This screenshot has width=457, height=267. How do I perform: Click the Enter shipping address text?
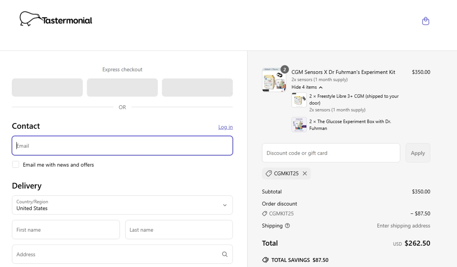point(403,226)
